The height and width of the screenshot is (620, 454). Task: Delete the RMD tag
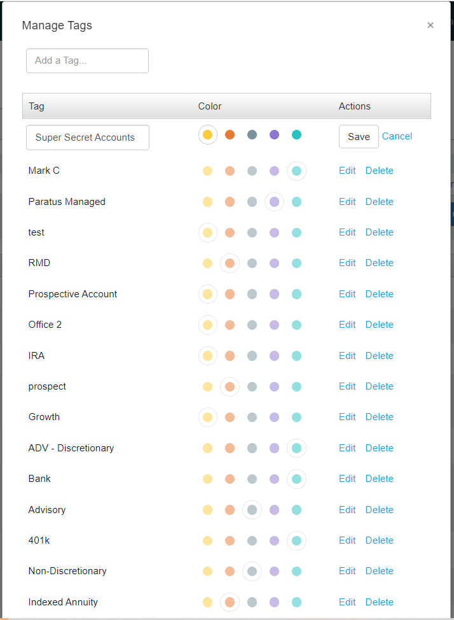[379, 263]
